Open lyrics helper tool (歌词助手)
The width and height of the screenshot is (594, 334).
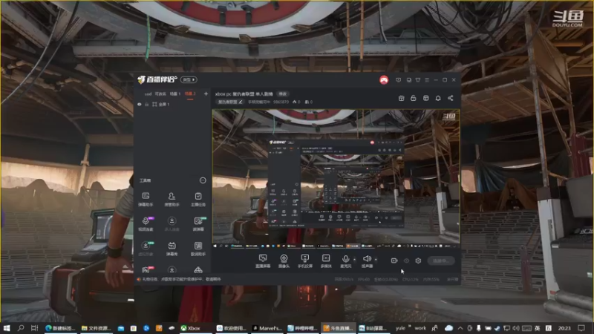pyautogui.click(x=198, y=249)
